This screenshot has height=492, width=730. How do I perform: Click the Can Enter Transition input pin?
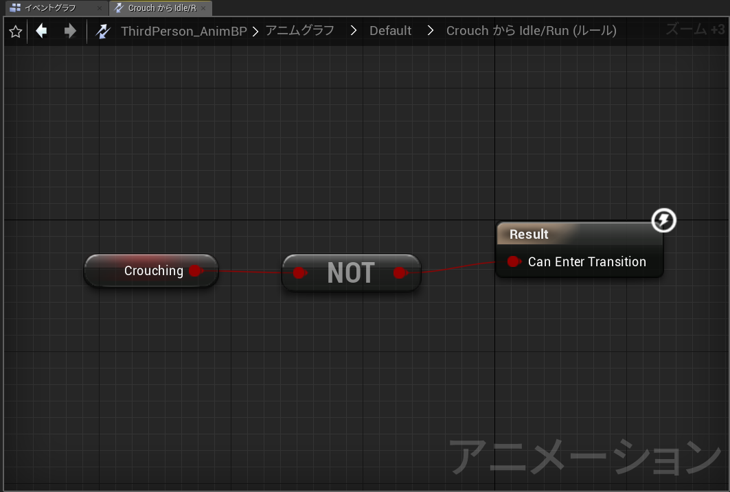[514, 262]
